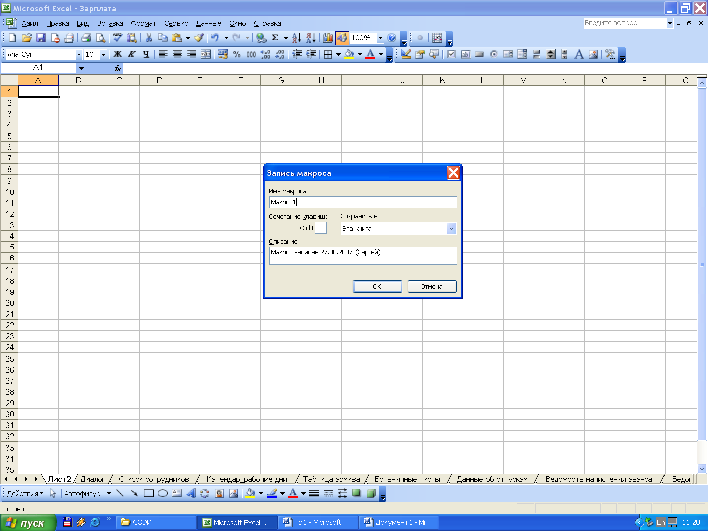Open the Chart Wizard icon
The width and height of the screenshot is (708, 531).
tap(328, 38)
